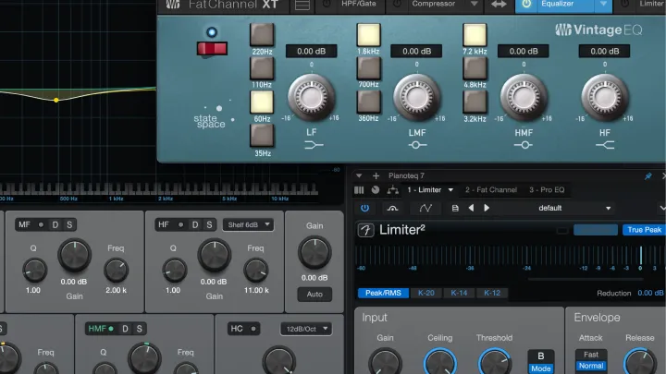Enable the True Peak button
The height and width of the screenshot is (374, 666).
644,230
